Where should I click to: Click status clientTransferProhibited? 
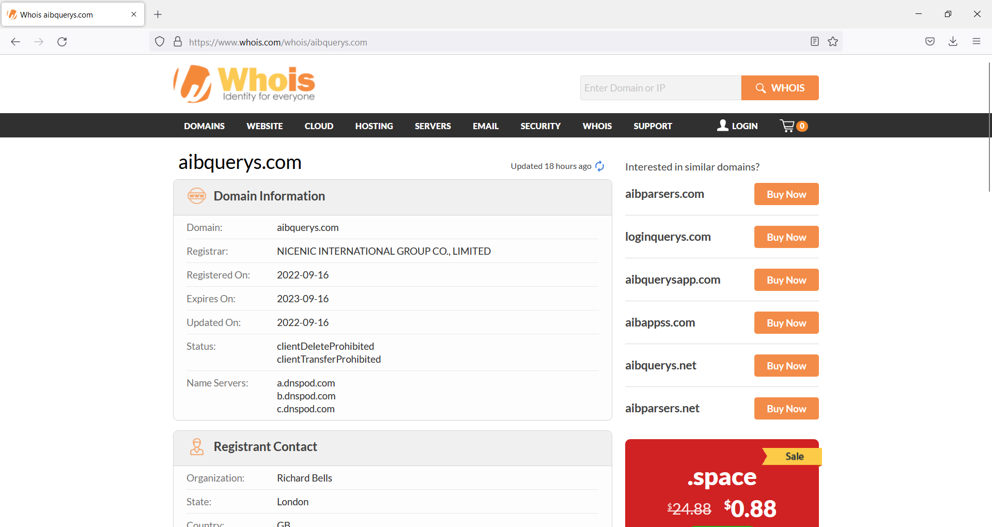(x=329, y=359)
